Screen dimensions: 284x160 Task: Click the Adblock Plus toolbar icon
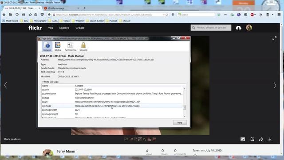pyautogui.click(x=252, y=15)
